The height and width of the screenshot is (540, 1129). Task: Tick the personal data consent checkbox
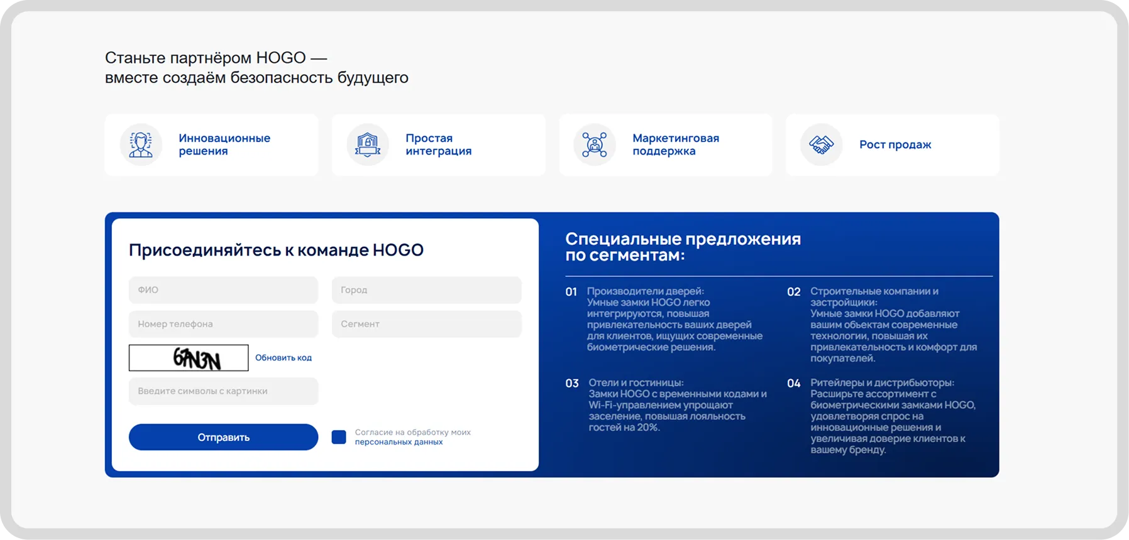click(x=339, y=437)
